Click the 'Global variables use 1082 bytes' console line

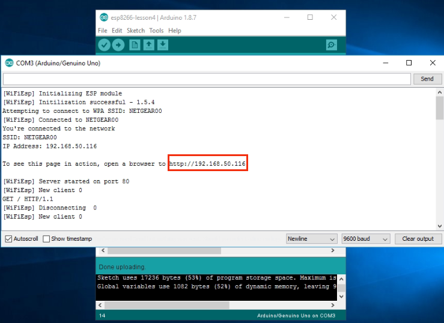click(217, 286)
